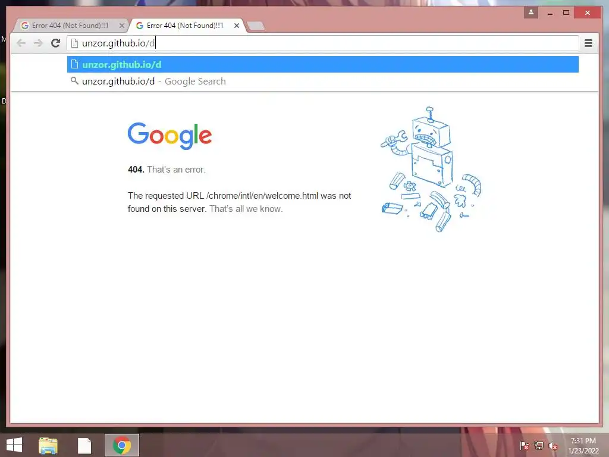Viewport: 609px width, 457px height.
Task: Minimize the Chrome window
Action: (x=550, y=13)
